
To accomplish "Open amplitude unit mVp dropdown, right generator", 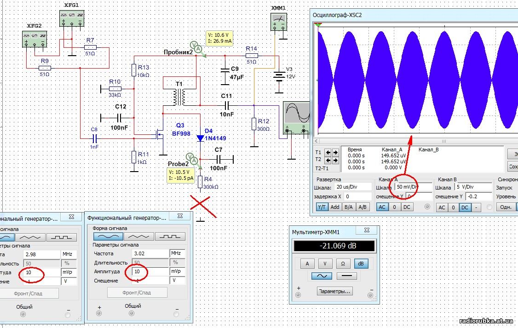I will [x=178, y=271].
